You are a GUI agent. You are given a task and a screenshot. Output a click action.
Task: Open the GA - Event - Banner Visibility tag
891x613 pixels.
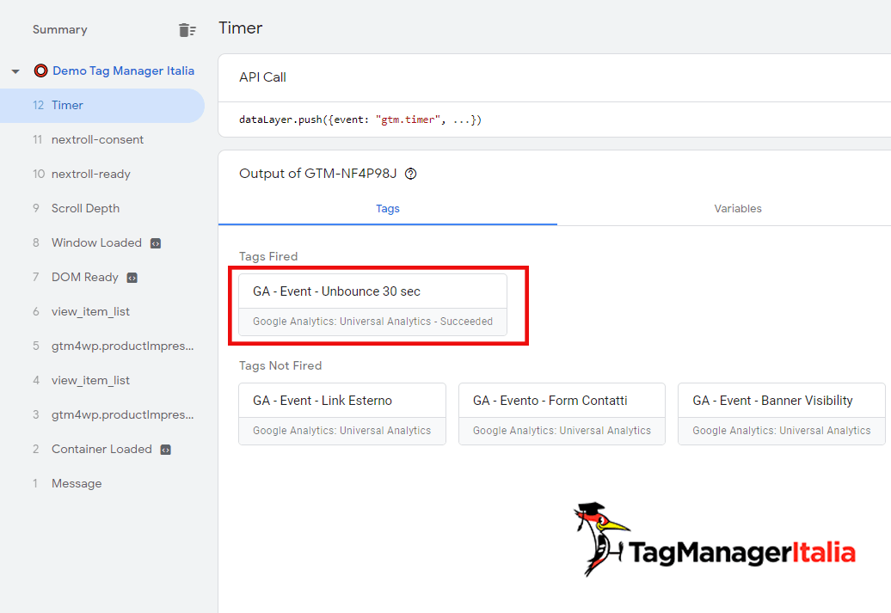781,414
